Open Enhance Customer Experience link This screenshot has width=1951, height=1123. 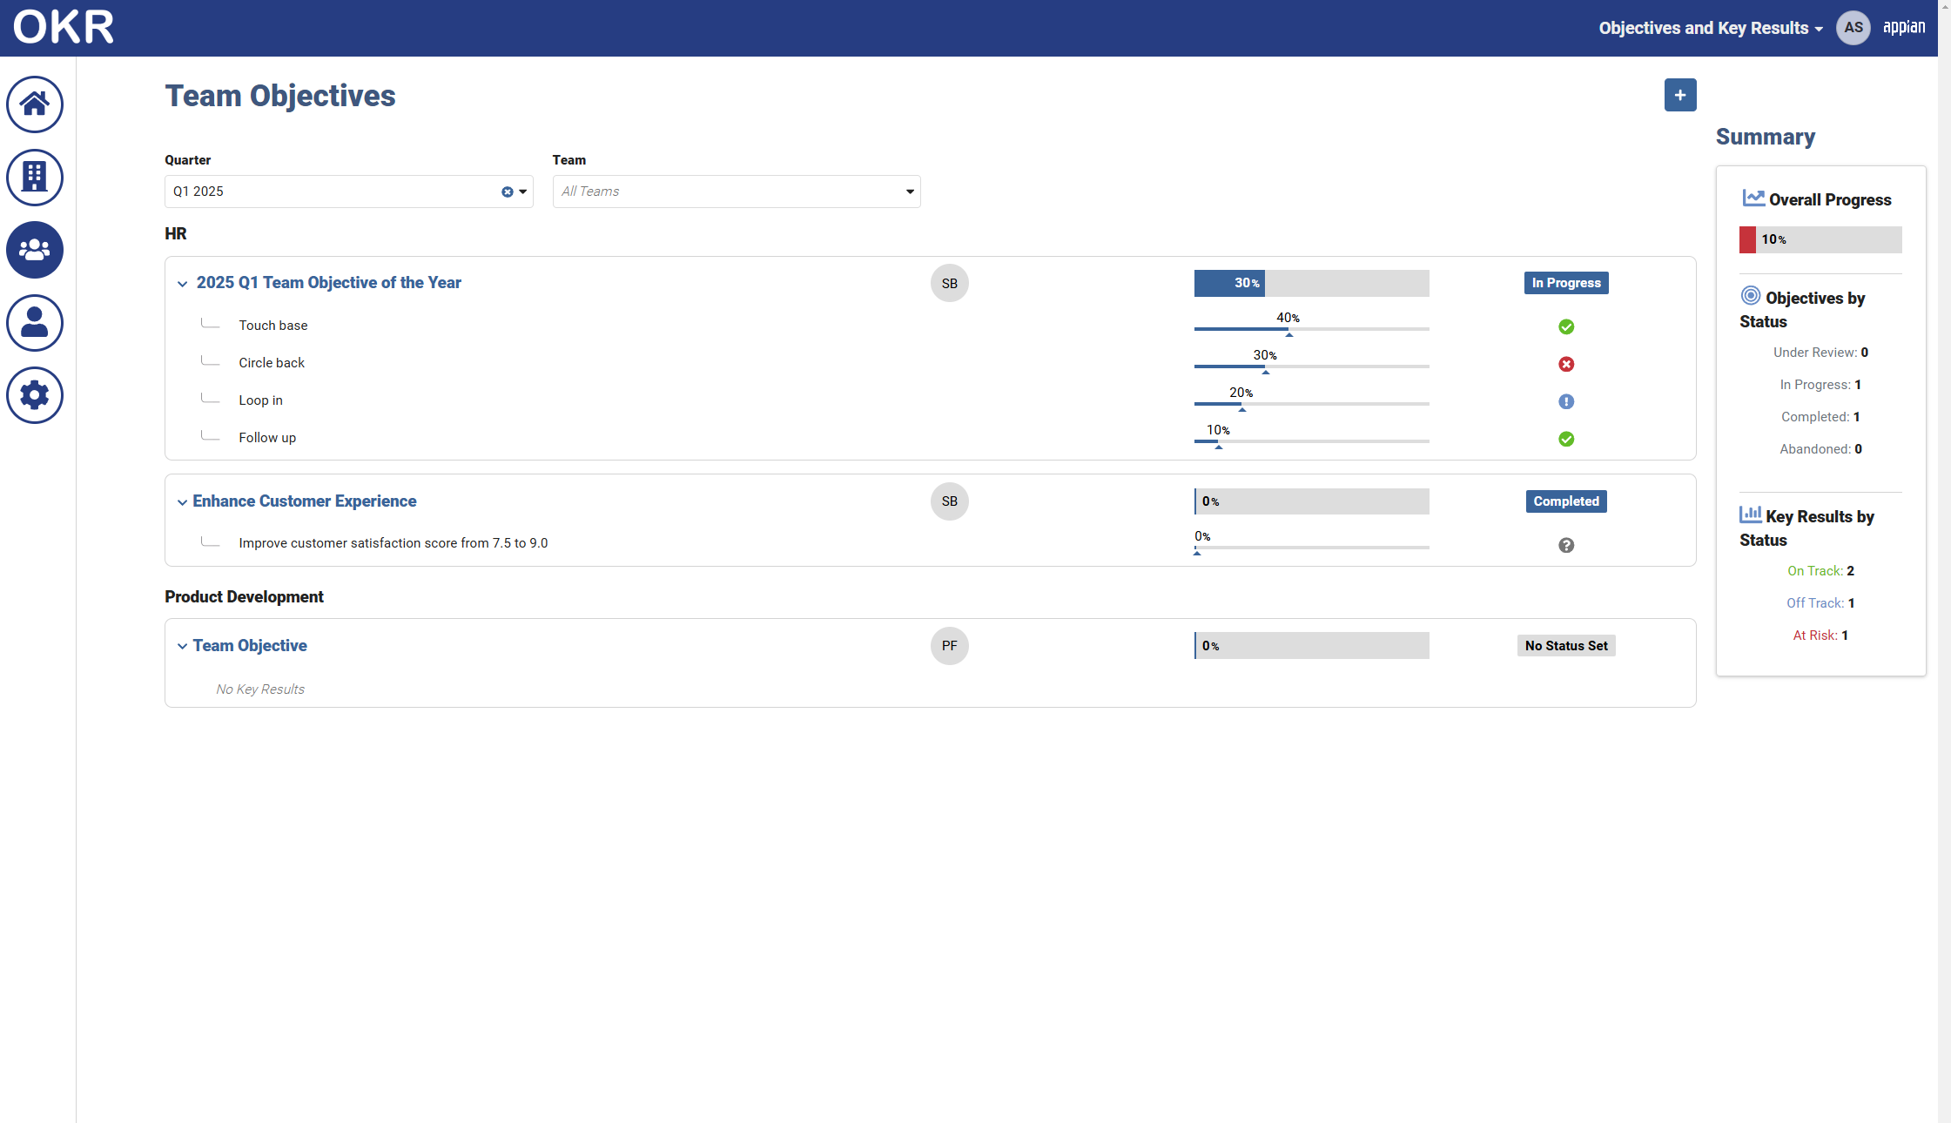(305, 501)
